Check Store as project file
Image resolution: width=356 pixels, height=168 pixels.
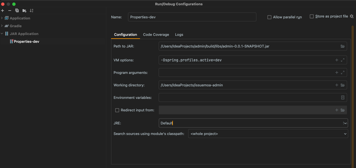[x=311, y=16]
